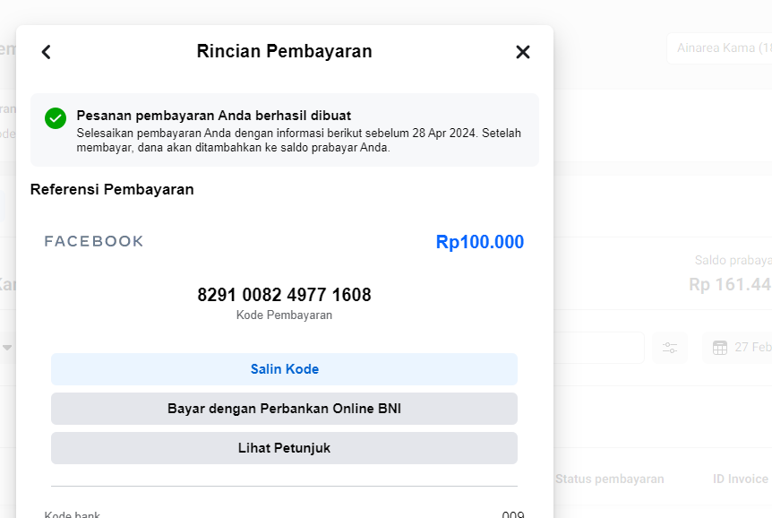Expand the Ainarea Kama account selector
Image resolution: width=772 pixels, height=518 pixels.
click(719, 48)
